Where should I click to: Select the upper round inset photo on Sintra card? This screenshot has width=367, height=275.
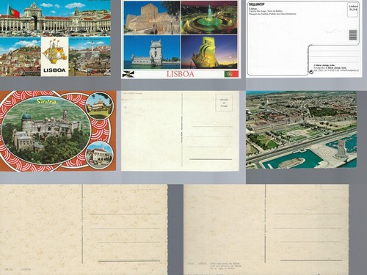[100, 106]
